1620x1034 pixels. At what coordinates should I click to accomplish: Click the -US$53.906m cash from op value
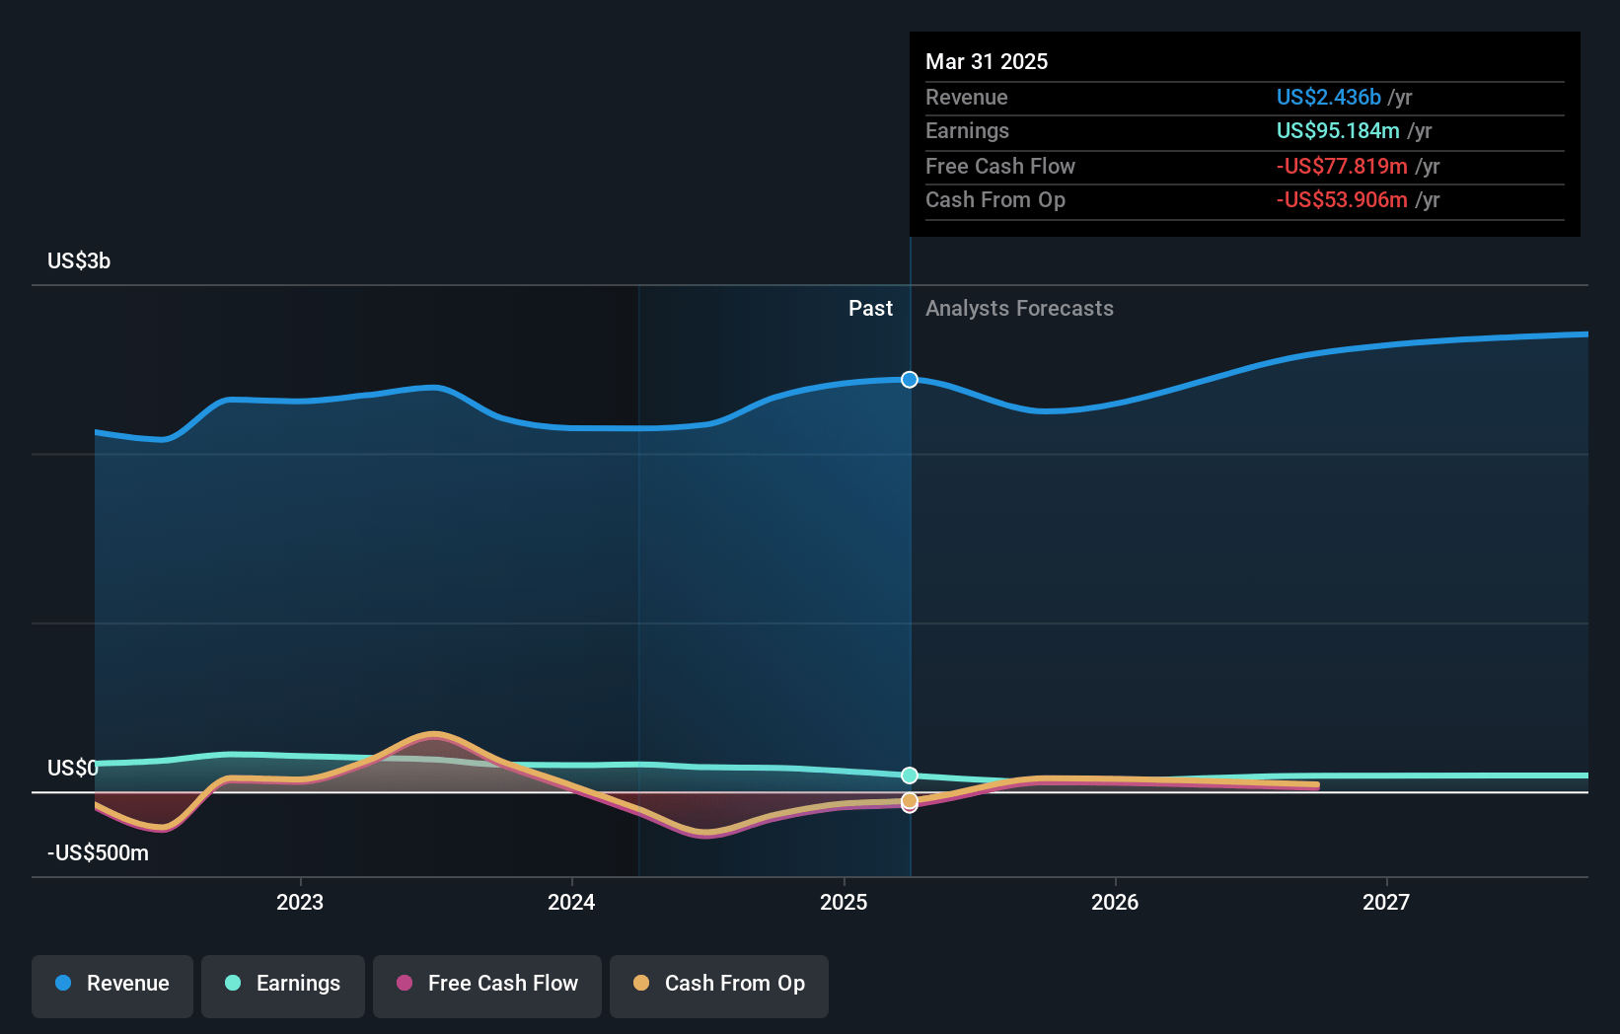[1342, 200]
